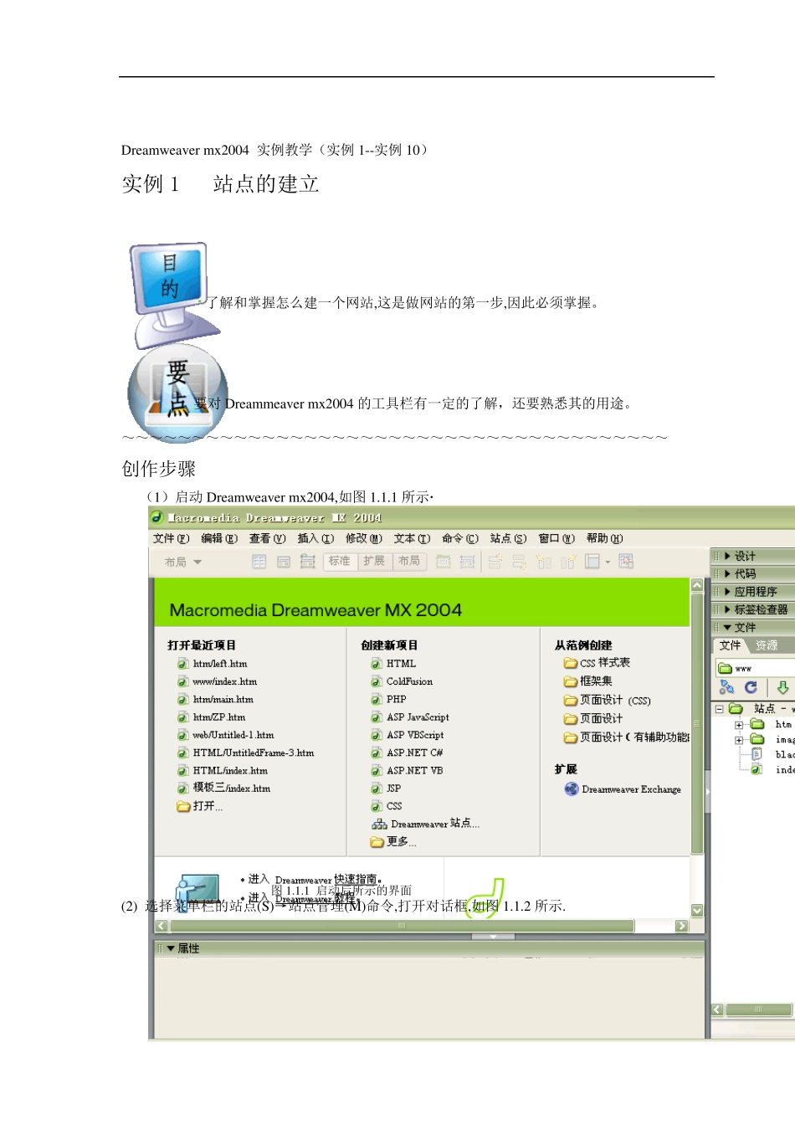The image size is (795, 1125).
Task: Open recent file www/index.htm
Action: point(225,681)
